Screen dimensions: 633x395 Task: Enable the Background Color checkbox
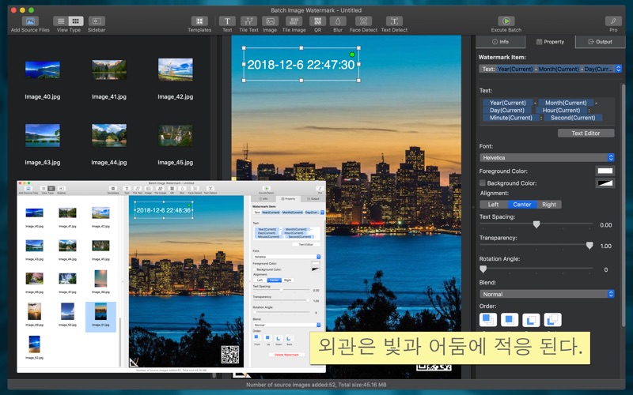[483, 183]
